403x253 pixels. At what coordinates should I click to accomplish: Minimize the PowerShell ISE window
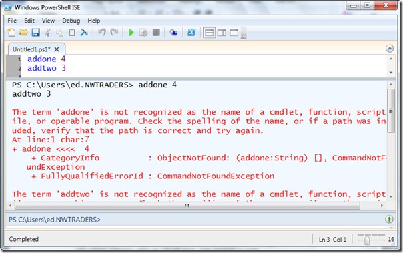[x=354, y=5]
